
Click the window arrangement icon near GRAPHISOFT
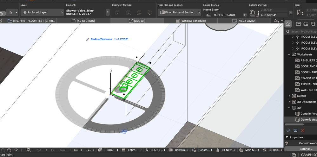click(x=294, y=155)
